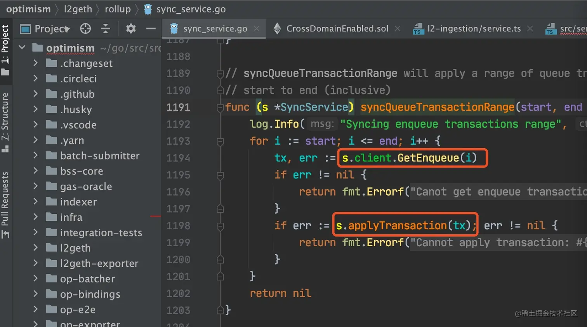This screenshot has width=587, height=327.
Task: Click the Errorf call on line 1196
Action: (385, 192)
